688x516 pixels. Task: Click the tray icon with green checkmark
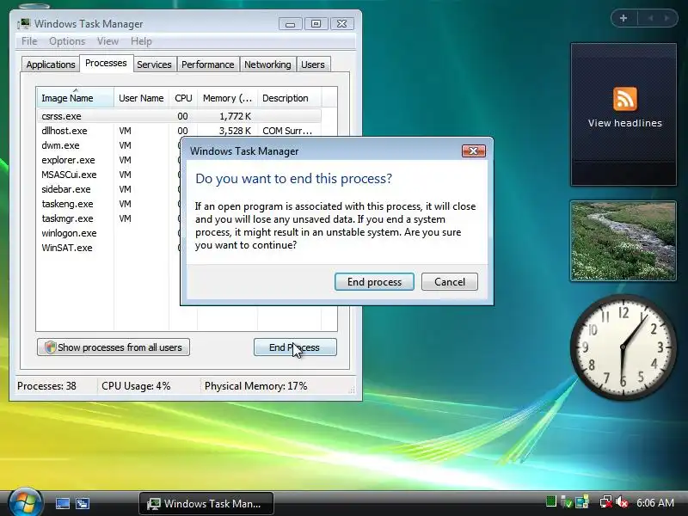[x=567, y=502]
